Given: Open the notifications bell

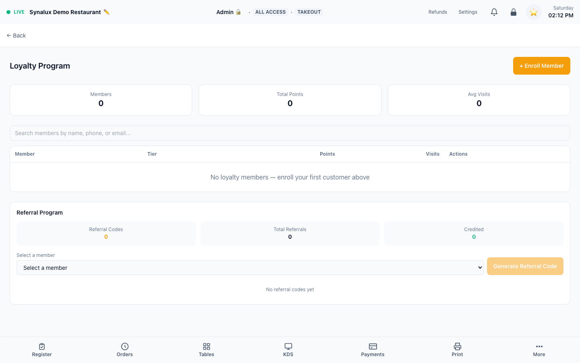Looking at the screenshot, I should (494, 12).
